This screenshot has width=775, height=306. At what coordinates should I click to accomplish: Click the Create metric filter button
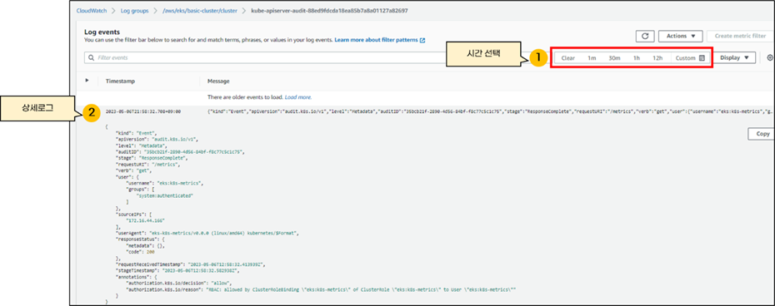tap(740, 36)
